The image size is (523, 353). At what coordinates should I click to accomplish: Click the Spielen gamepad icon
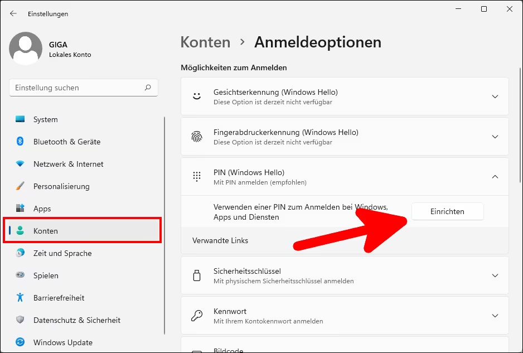point(21,275)
